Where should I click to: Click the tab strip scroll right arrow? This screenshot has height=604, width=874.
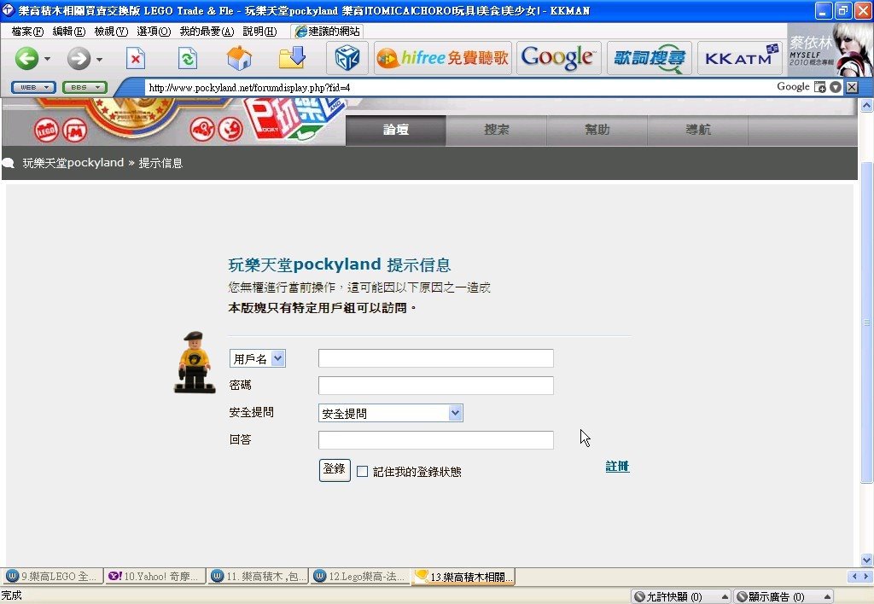pyautogui.click(x=865, y=576)
